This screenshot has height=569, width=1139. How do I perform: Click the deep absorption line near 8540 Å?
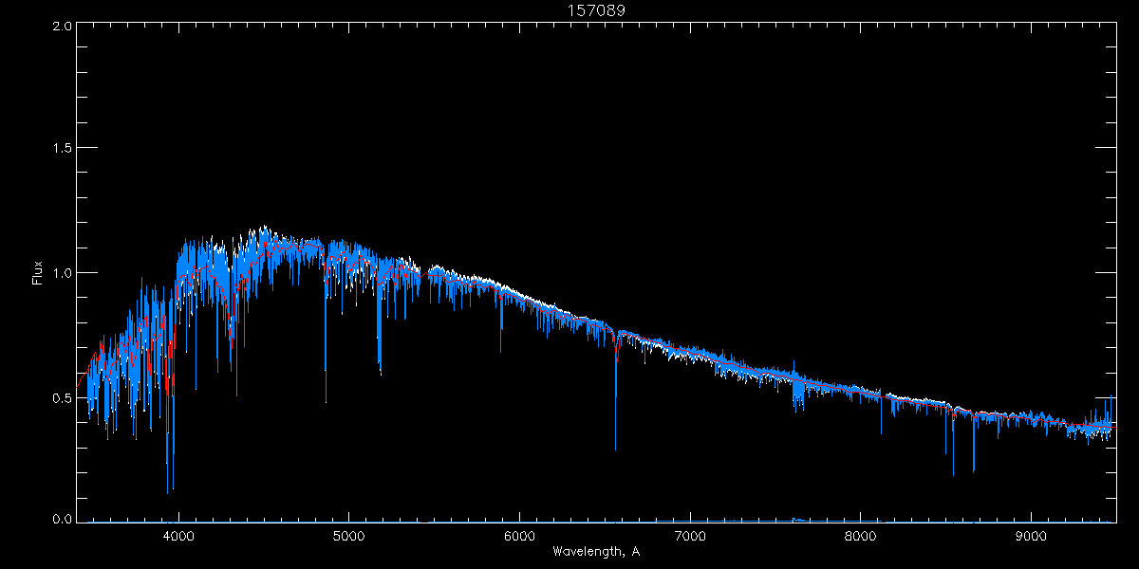(x=953, y=455)
